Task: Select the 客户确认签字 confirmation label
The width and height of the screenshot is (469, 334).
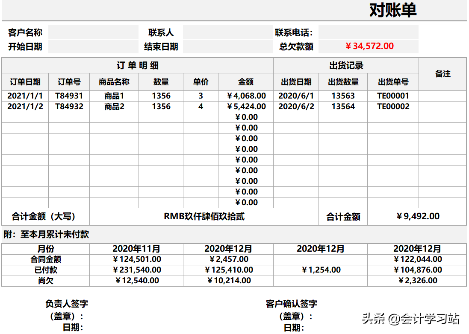Action: (x=291, y=304)
